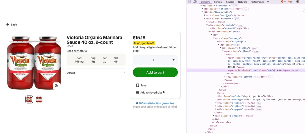Click the info icon beside Saved List

[x=164, y=92]
